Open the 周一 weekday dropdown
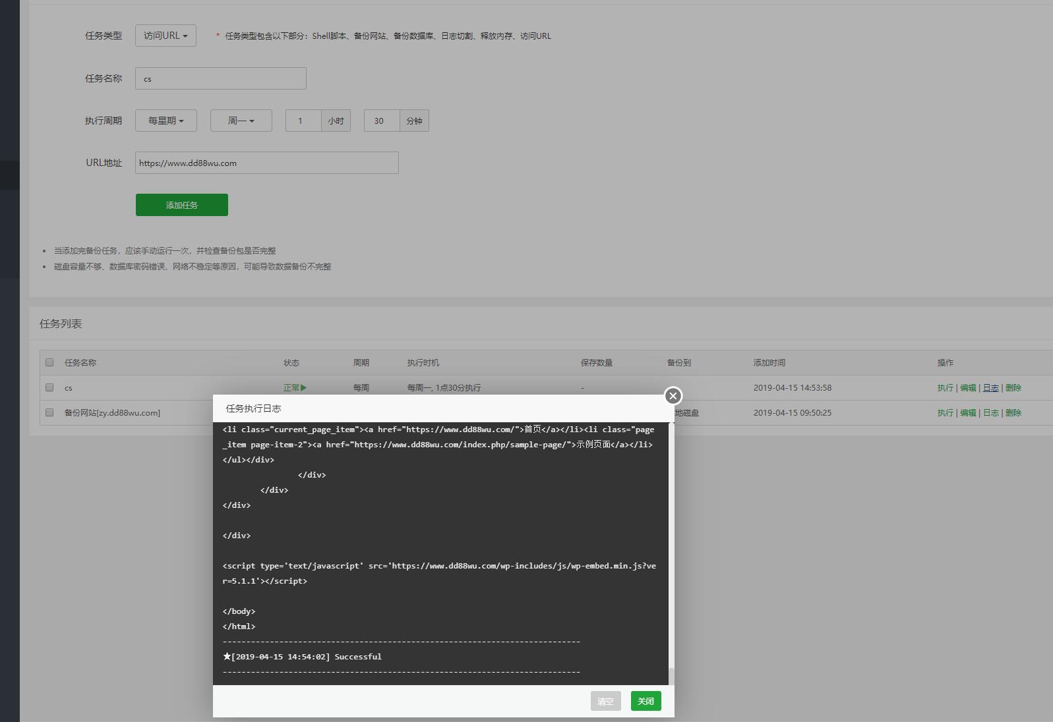This screenshot has width=1053, height=722. [x=241, y=121]
